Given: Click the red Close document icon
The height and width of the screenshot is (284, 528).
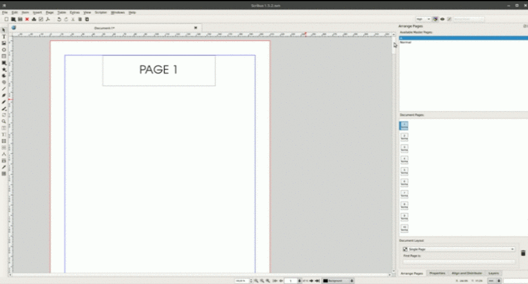Looking at the screenshot, I should [x=27, y=19].
